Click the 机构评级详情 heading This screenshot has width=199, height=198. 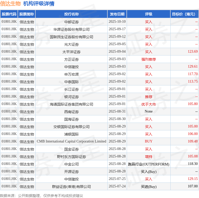point(39,4)
